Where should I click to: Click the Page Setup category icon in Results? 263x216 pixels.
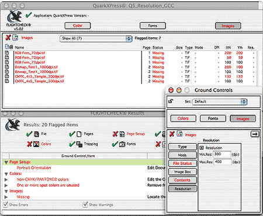click(122, 134)
